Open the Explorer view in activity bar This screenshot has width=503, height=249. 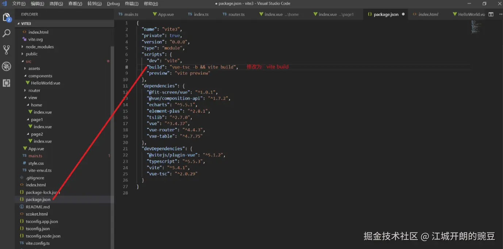(7, 18)
